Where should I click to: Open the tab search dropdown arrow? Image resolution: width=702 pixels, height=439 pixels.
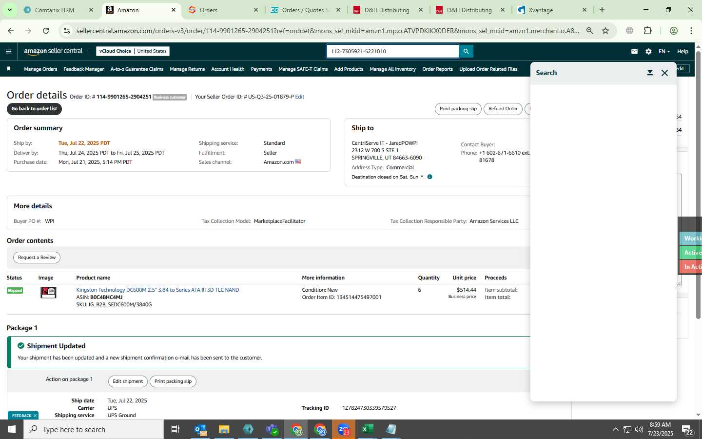coord(9,10)
